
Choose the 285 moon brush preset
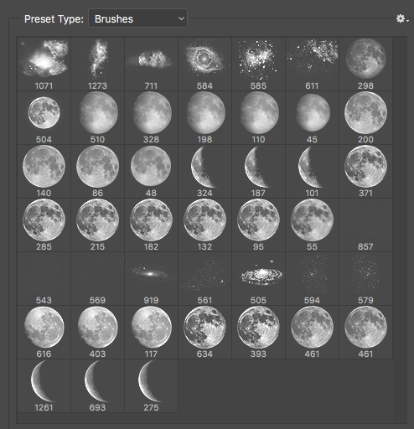(44, 225)
